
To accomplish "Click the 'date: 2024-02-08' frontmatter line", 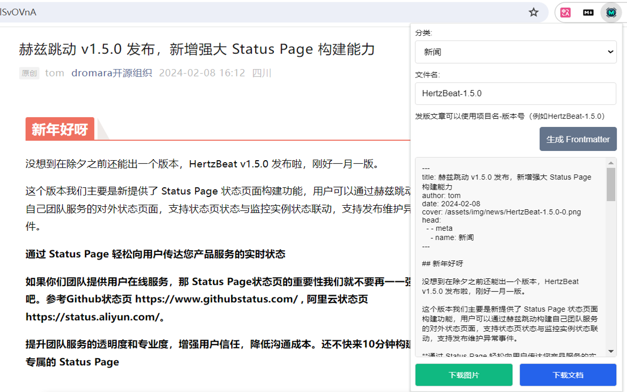I will [x=451, y=204].
